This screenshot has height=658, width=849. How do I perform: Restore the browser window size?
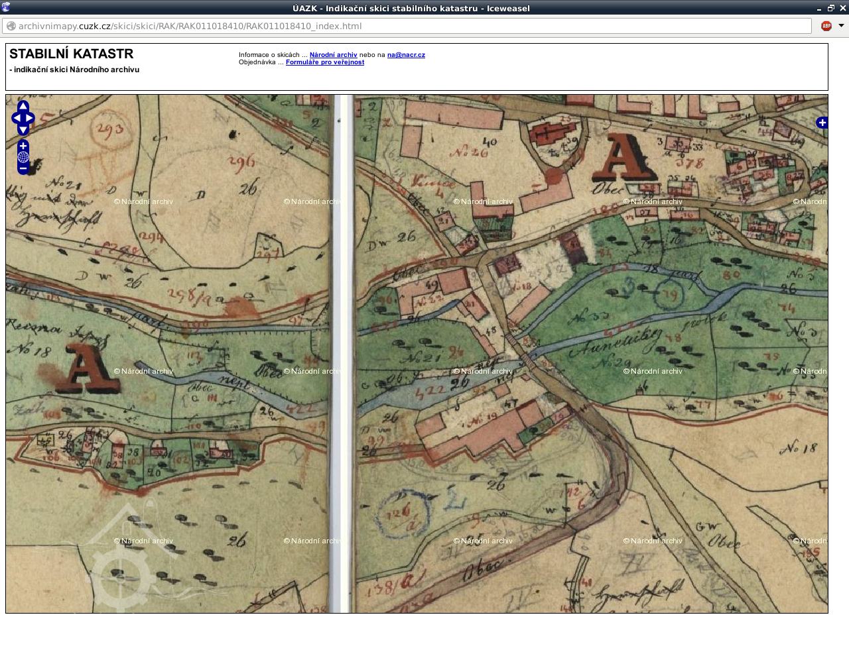pyautogui.click(x=831, y=8)
